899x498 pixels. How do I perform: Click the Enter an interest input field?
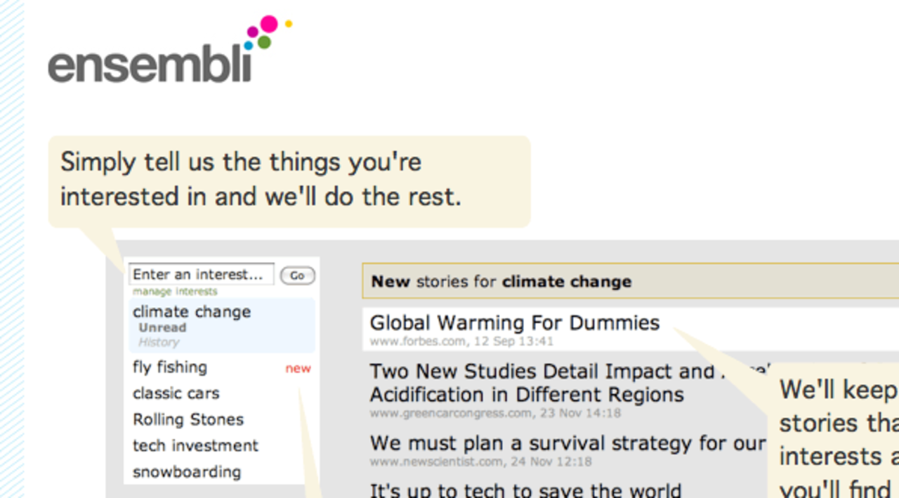(x=202, y=275)
